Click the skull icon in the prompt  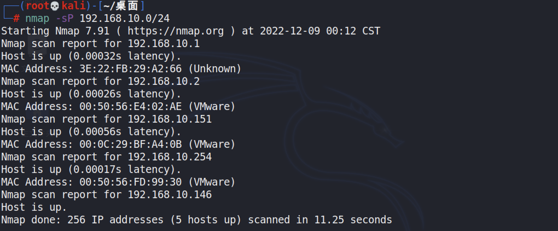tap(55, 6)
